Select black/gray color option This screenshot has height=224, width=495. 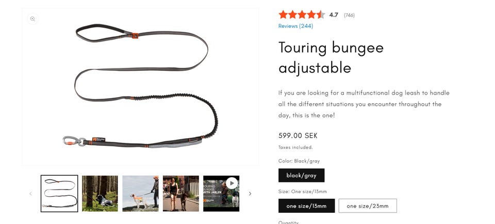301,175
